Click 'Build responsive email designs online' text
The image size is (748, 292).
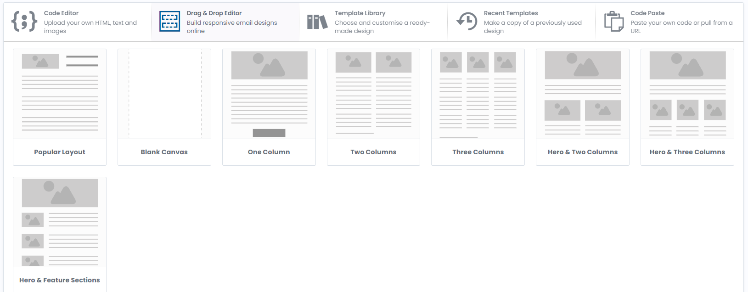(232, 27)
